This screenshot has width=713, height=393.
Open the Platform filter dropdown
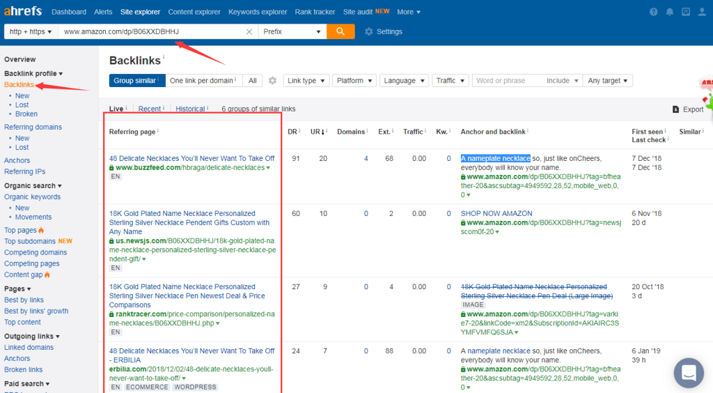tap(354, 81)
